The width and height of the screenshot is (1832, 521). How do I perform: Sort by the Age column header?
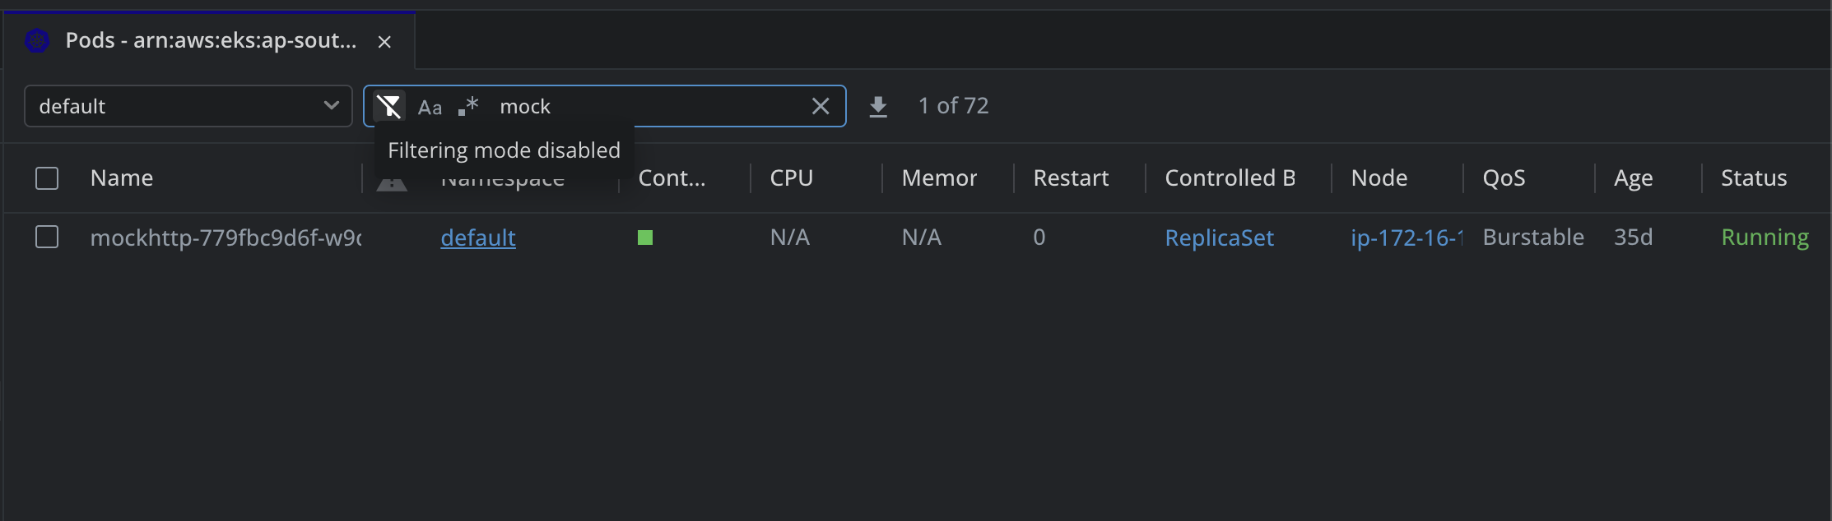[x=1633, y=178]
